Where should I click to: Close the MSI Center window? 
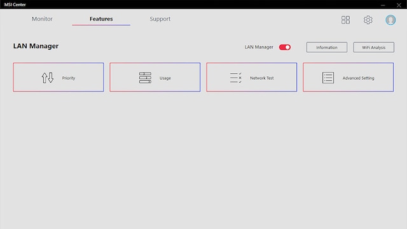(399, 4)
